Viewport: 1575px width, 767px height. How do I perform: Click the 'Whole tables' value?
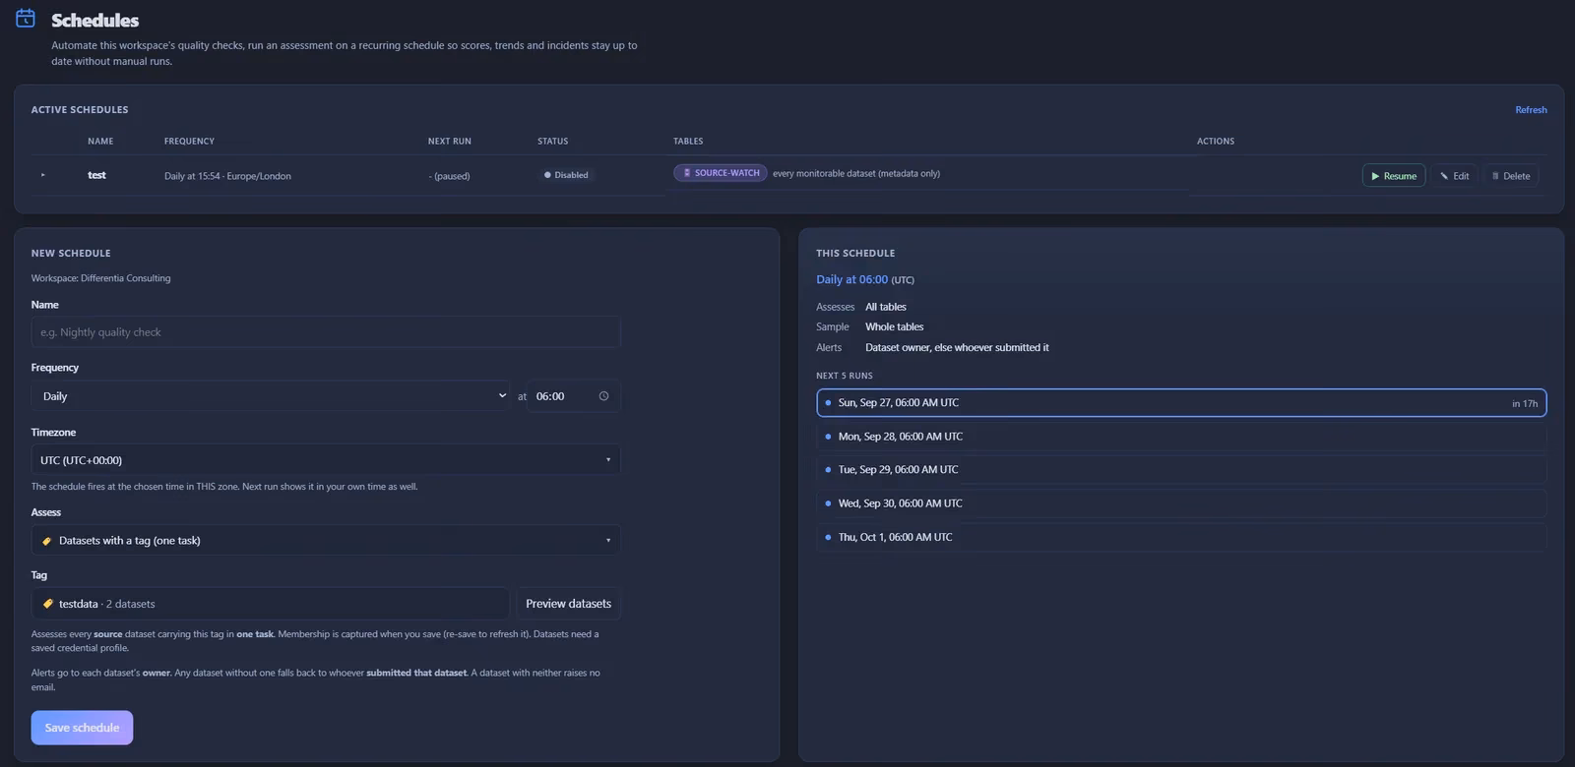tap(895, 326)
